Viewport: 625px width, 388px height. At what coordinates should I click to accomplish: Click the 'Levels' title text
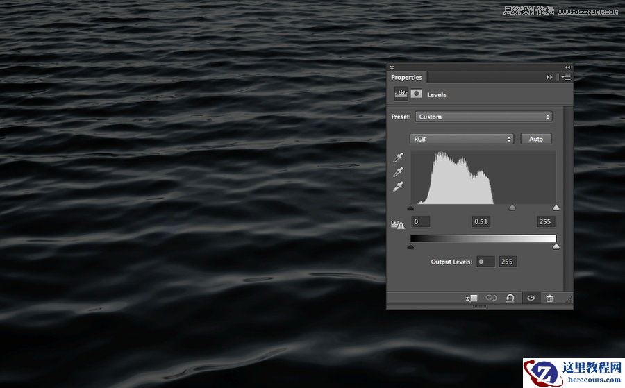pyautogui.click(x=437, y=95)
